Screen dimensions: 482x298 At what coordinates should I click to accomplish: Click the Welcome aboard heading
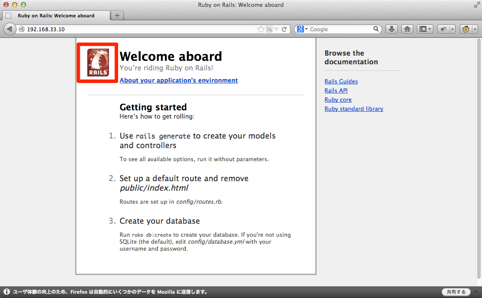point(171,56)
